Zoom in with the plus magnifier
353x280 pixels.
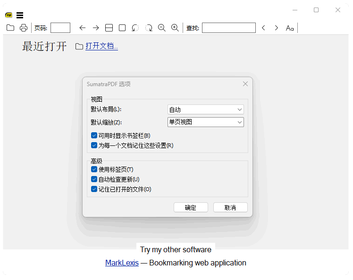click(175, 28)
